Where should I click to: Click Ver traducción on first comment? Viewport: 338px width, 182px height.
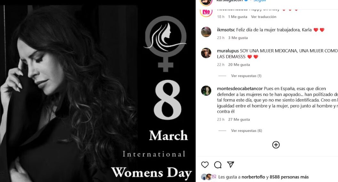tap(263, 17)
